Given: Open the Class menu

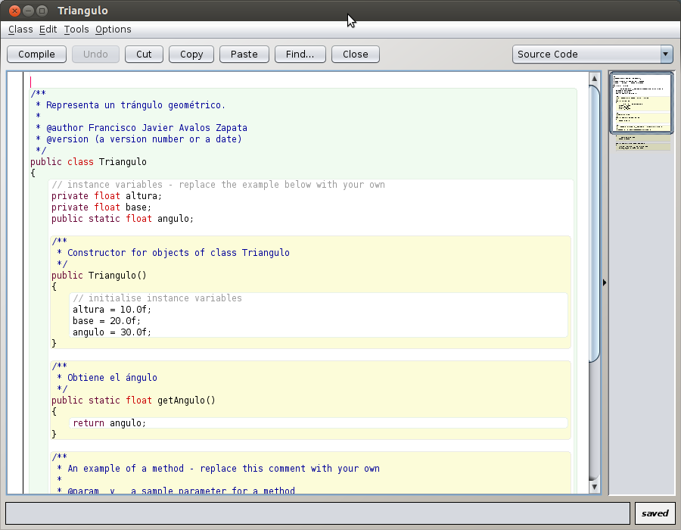Looking at the screenshot, I should (x=20, y=29).
